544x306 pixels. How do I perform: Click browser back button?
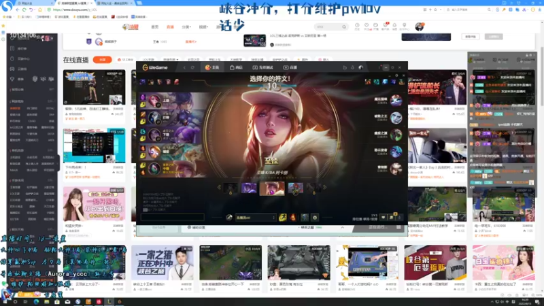click(x=18, y=10)
